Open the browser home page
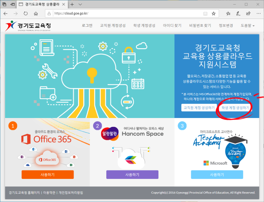The image size is (264, 202). click(36, 13)
